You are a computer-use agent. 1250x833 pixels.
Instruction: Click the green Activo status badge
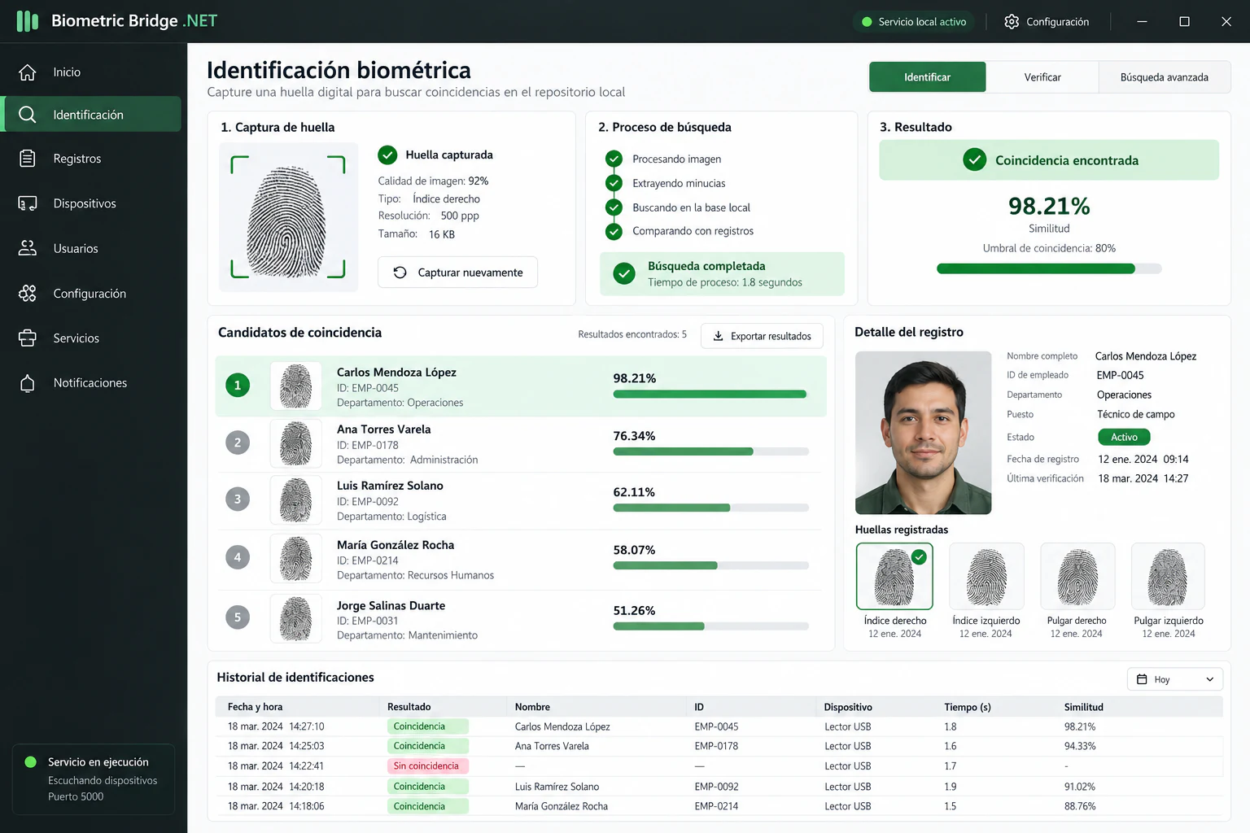1124,437
